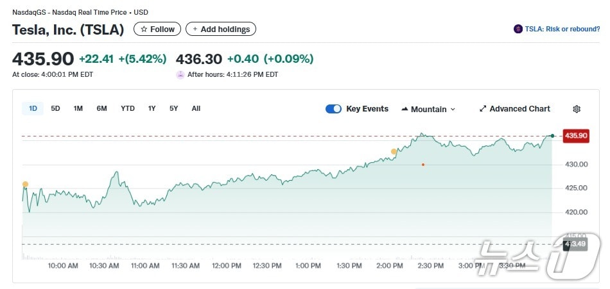This screenshot has height=289, width=610.
Task: Open TSLA: Risk or rebound link
Action: tap(557, 29)
